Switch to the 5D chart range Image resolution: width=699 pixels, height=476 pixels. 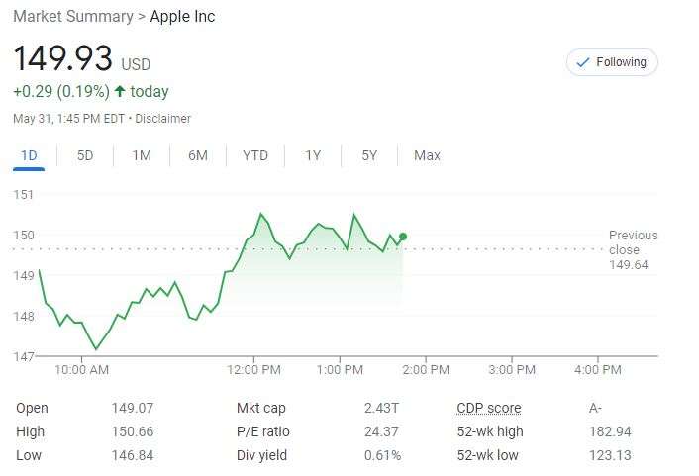pyautogui.click(x=85, y=155)
